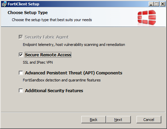Uncheck the Secure Remote Access checkbox
Image resolution: width=167 pixels, height=129 pixels.
point(21,55)
